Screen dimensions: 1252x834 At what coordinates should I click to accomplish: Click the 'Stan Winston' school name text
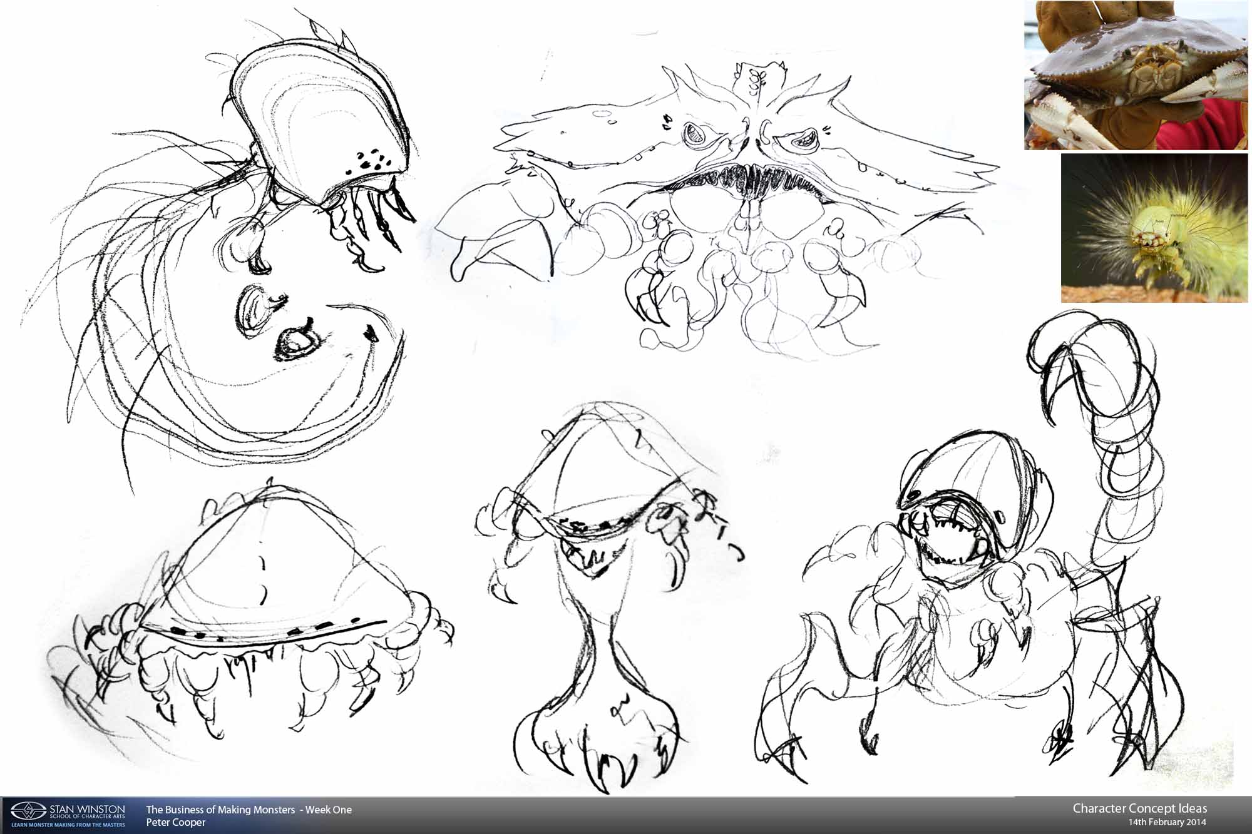(x=86, y=809)
